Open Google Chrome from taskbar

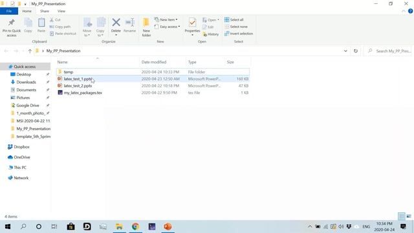(x=135, y=227)
